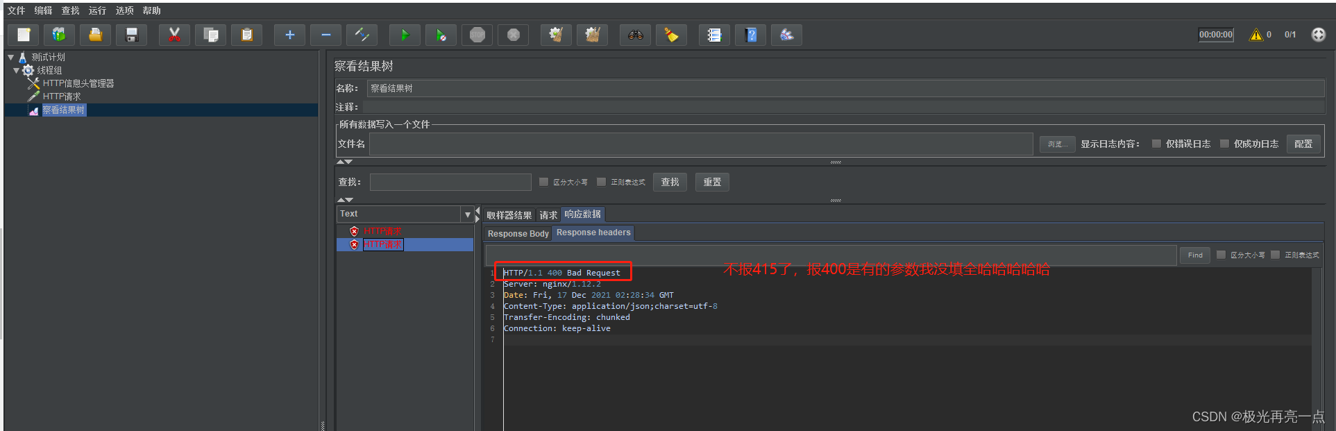This screenshot has width=1336, height=431.
Task: Open the 查找 menu
Action: pyautogui.click(x=71, y=10)
